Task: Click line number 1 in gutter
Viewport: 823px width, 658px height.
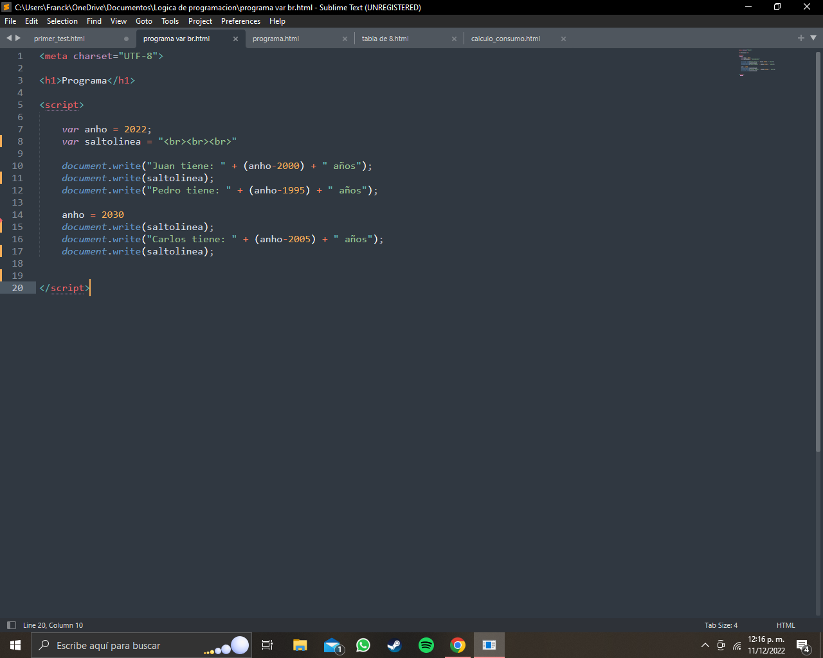Action: click(20, 56)
